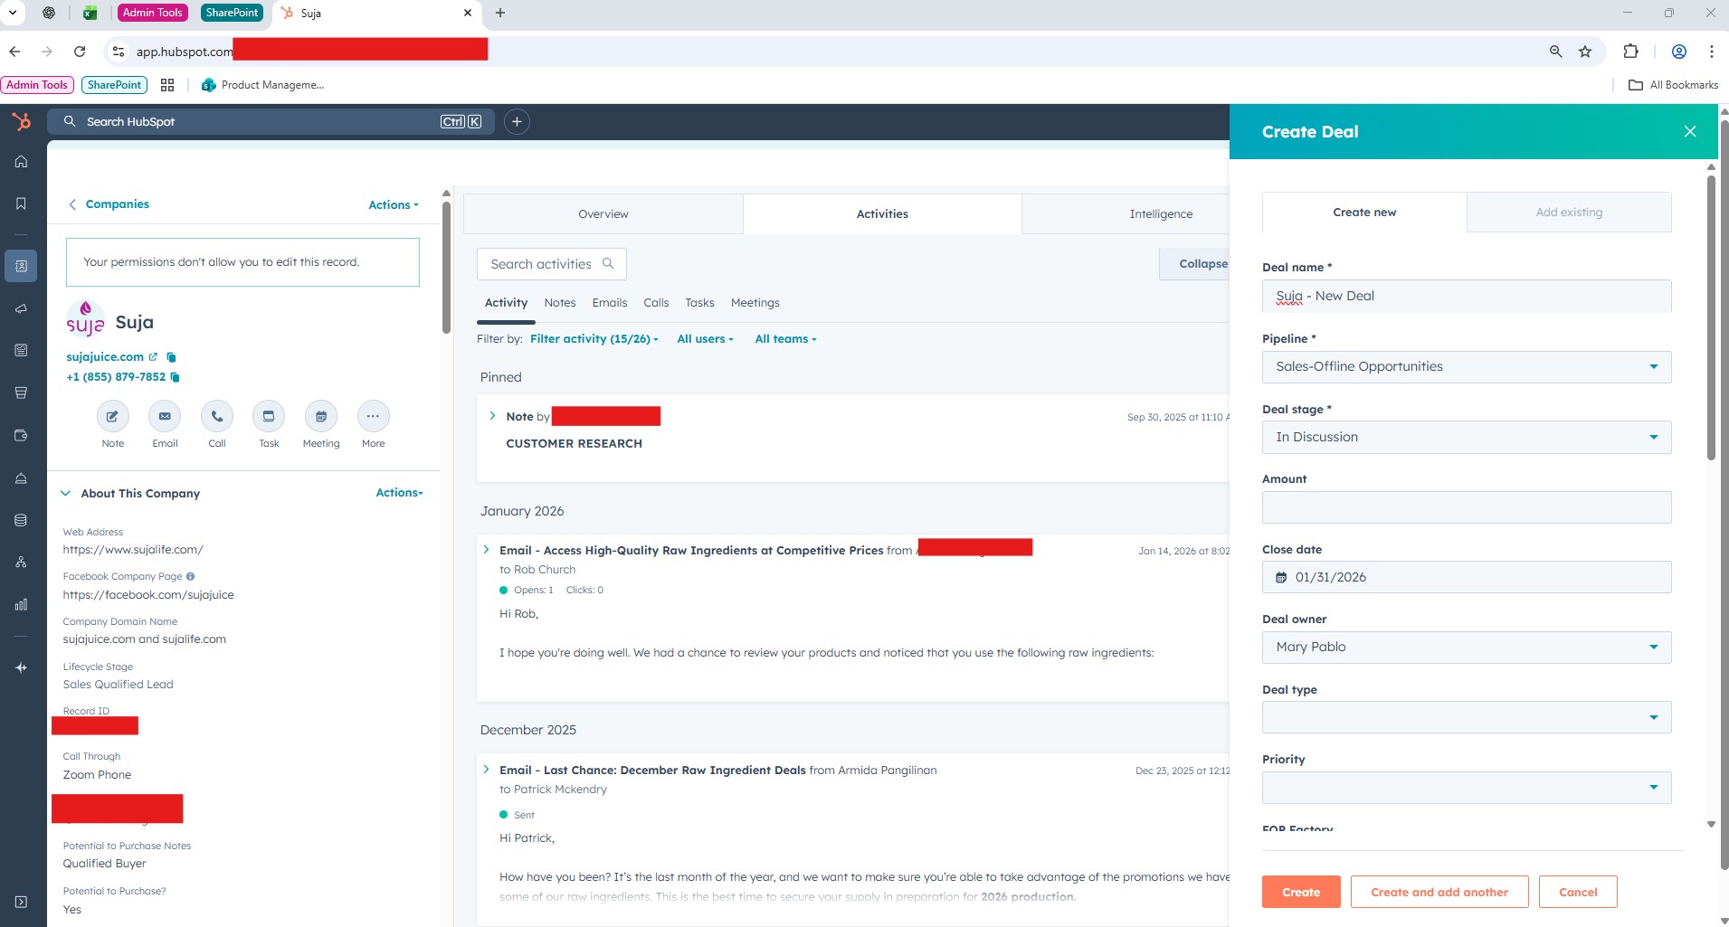This screenshot has height=927, width=1729.
Task: Open the All teams filter dropdown
Action: 785,339
